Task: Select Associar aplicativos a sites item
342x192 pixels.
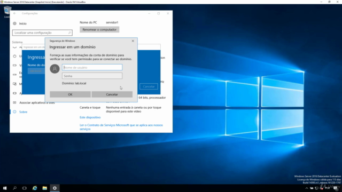Action: 37,103
